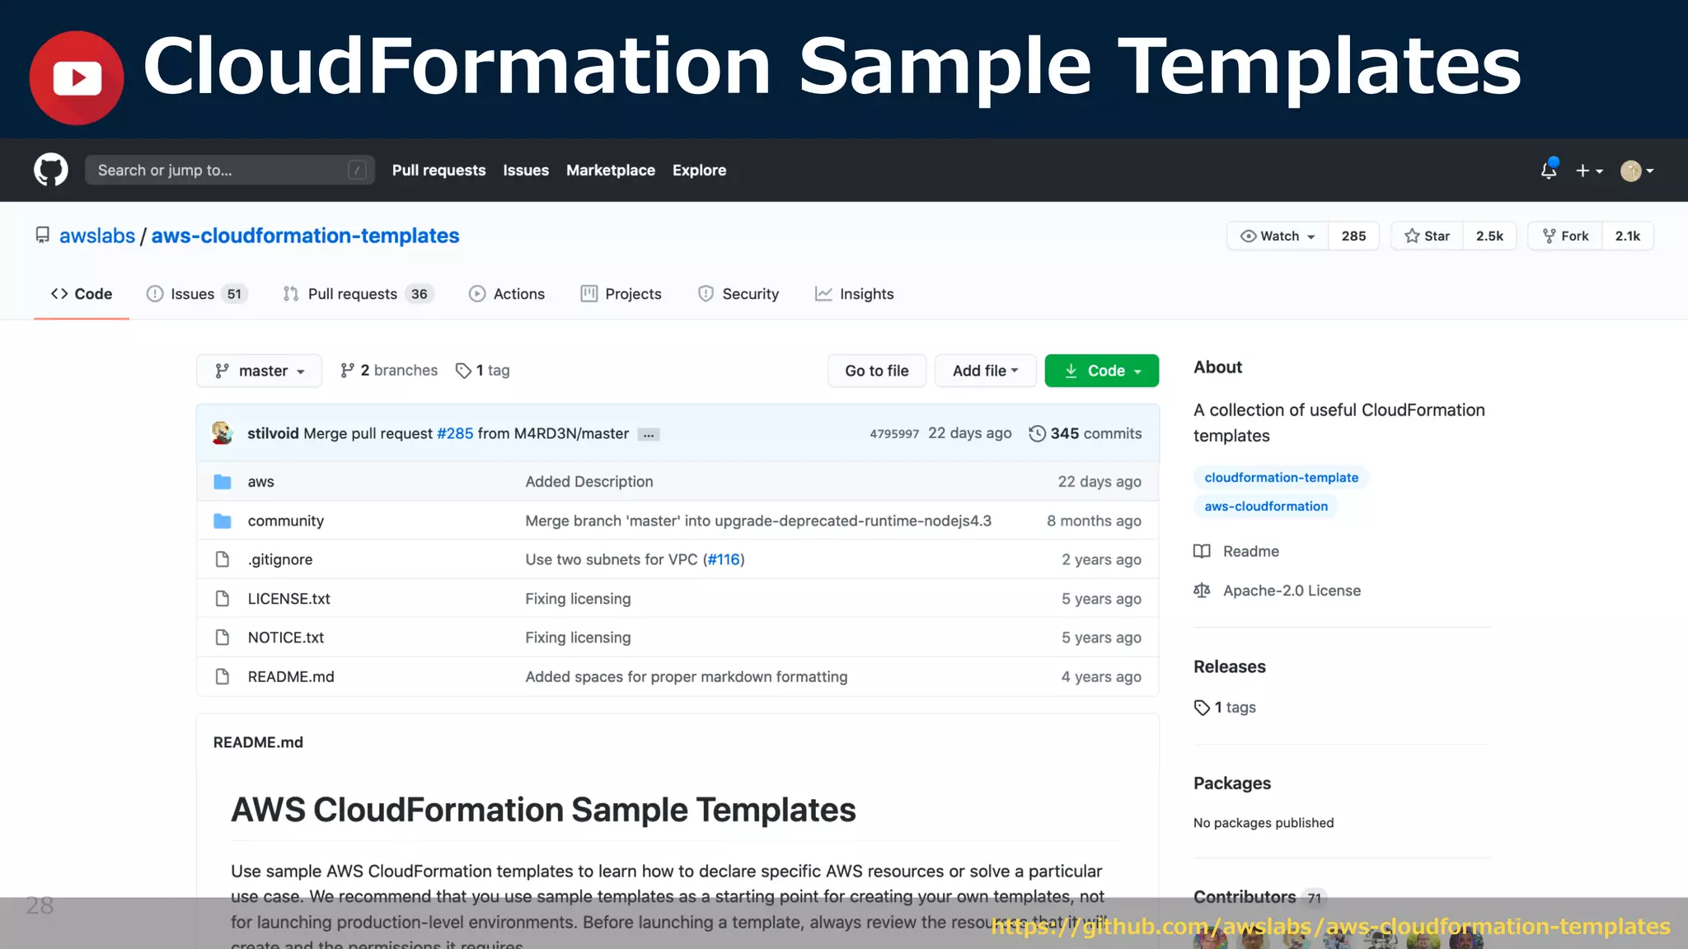Switch to the Issues tab
This screenshot has height=949, width=1688.
pos(197,294)
